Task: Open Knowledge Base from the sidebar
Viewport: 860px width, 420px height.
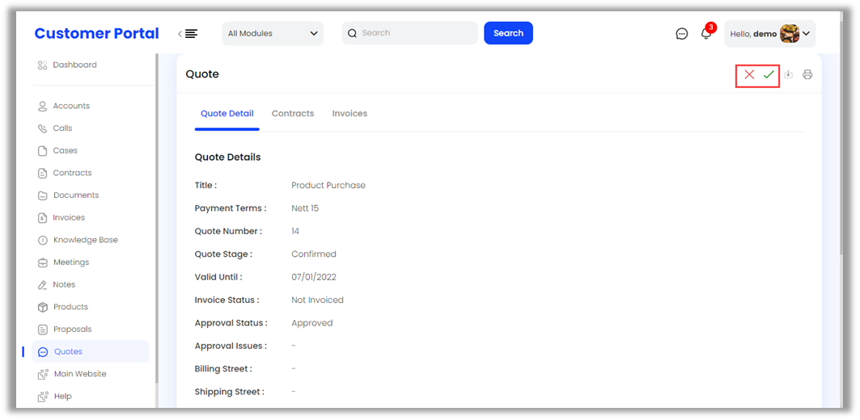Action: point(85,240)
